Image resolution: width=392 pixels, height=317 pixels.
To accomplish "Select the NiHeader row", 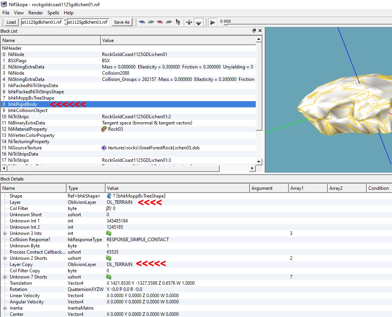I will [128, 48].
